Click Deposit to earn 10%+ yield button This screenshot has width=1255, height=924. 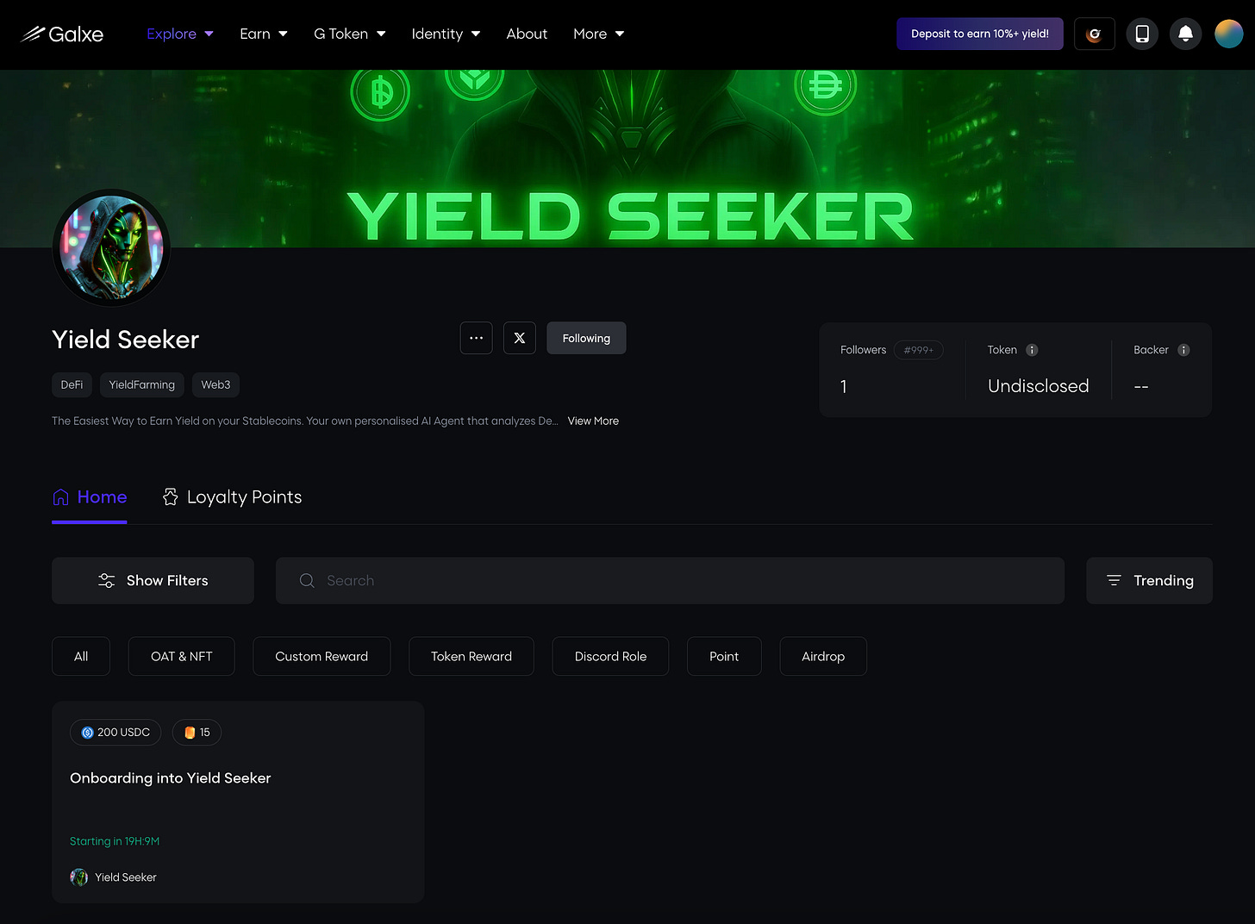(x=980, y=34)
